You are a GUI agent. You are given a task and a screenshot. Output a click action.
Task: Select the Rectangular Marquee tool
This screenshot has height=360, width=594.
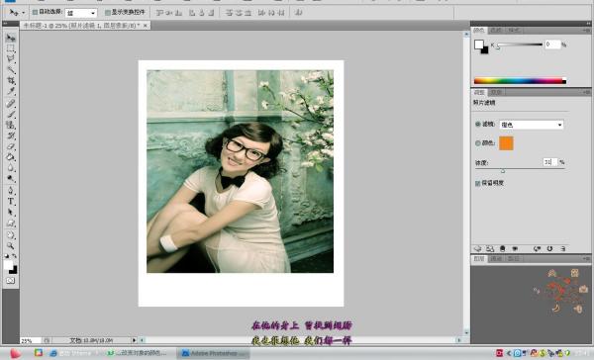[11, 48]
